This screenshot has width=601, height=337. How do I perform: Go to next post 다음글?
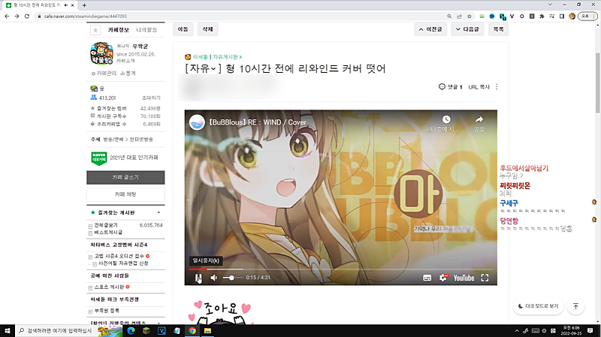pos(467,29)
